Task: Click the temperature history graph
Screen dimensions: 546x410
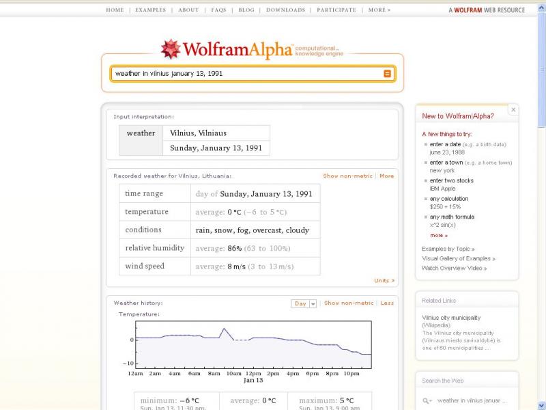Action: [x=253, y=344]
